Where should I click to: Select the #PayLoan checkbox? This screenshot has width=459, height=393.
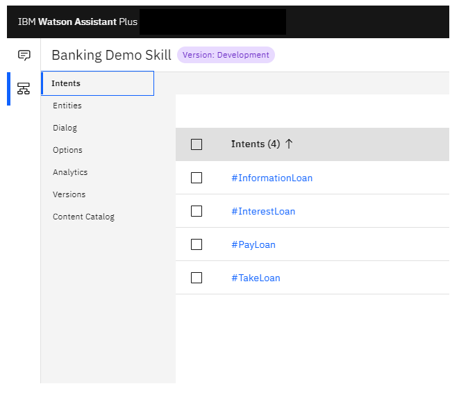197,244
